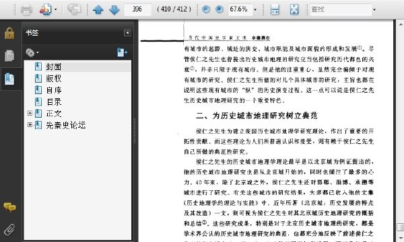Click the page number field showing 396
The width and height of the screenshot is (404, 242).
click(137, 9)
